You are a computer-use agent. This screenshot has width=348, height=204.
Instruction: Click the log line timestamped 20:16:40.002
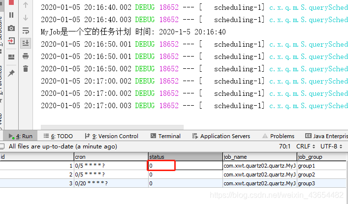(194, 7)
